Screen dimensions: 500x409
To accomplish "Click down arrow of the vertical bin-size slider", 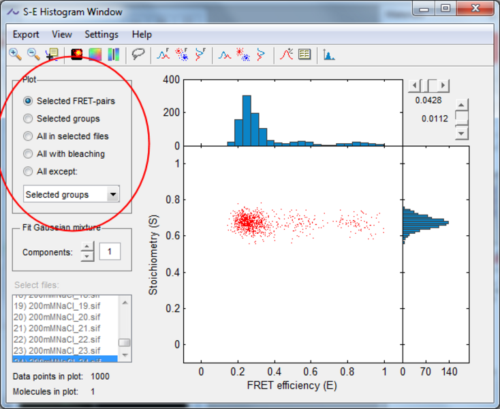I will (462, 133).
